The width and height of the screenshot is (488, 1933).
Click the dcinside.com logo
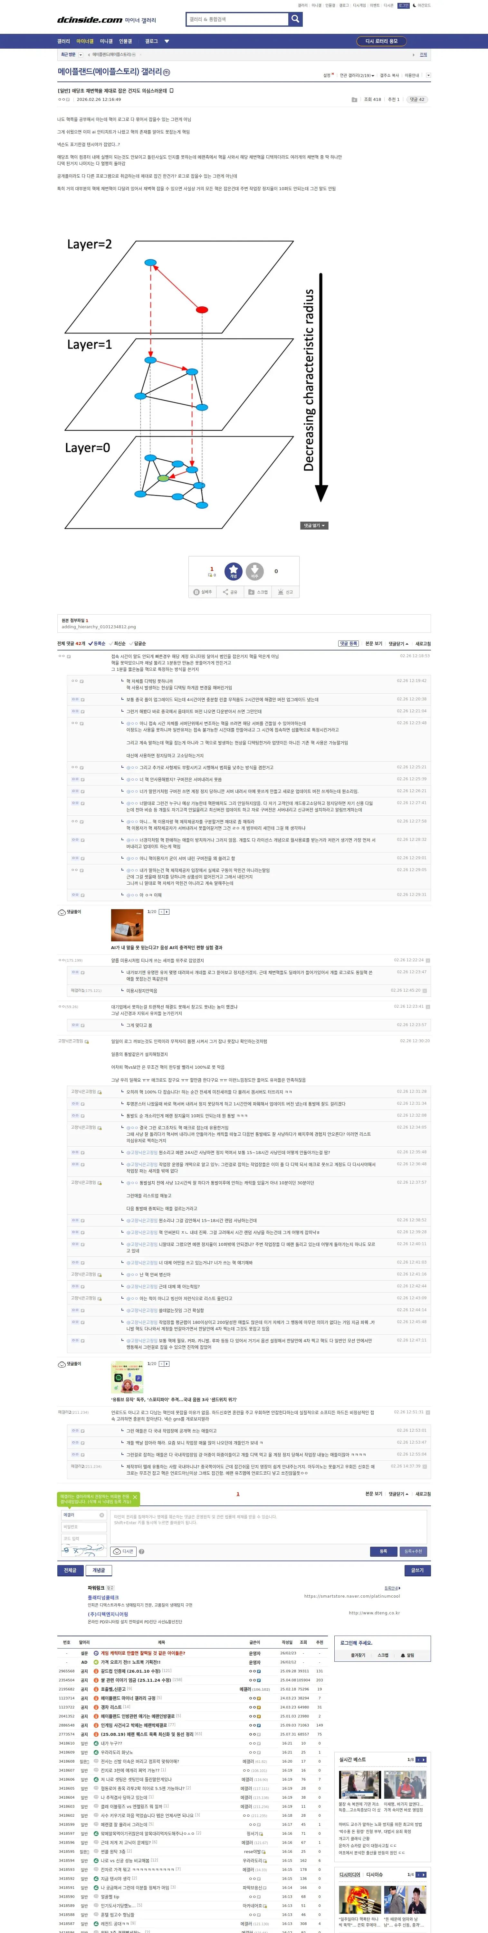[x=90, y=20]
